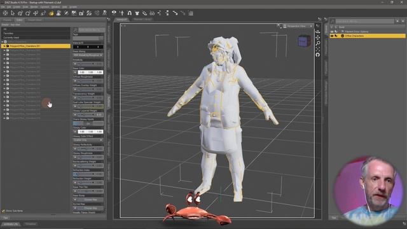Click Choose Map under Normal Map
This screenshot has height=229, width=407.
tap(90, 208)
